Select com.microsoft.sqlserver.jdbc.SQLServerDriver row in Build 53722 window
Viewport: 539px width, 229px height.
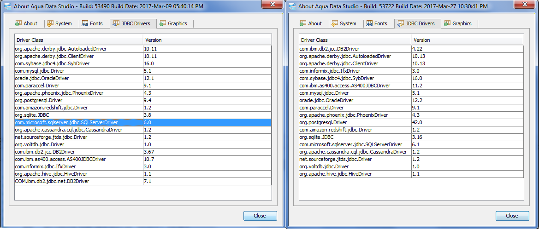pos(411,144)
